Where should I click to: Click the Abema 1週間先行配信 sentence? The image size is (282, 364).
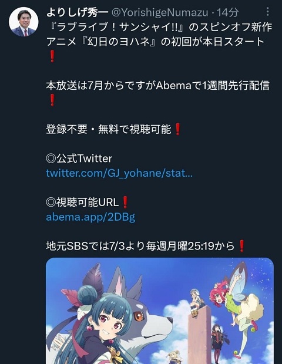click(157, 86)
